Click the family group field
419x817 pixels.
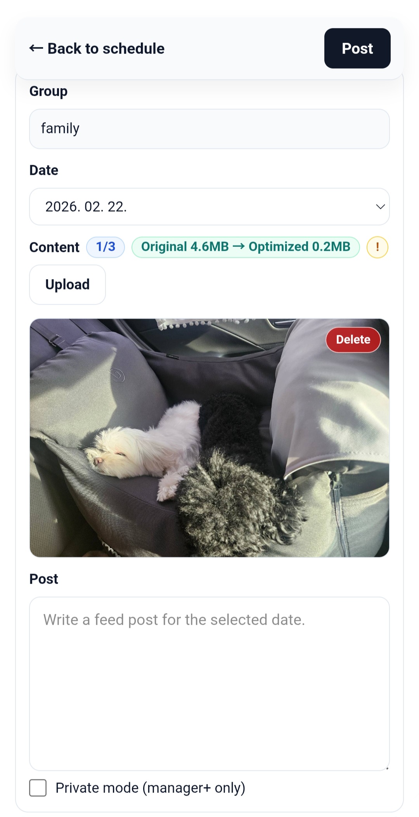pos(209,129)
